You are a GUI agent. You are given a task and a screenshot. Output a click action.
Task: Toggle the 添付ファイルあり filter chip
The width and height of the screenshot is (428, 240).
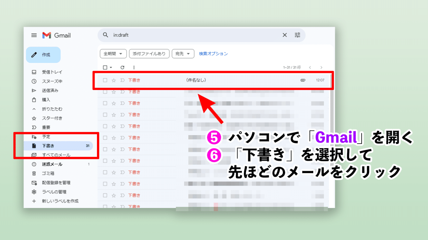tap(149, 54)
